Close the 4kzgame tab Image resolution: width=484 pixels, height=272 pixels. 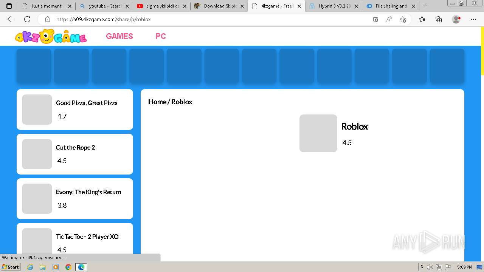pos(299,6)
